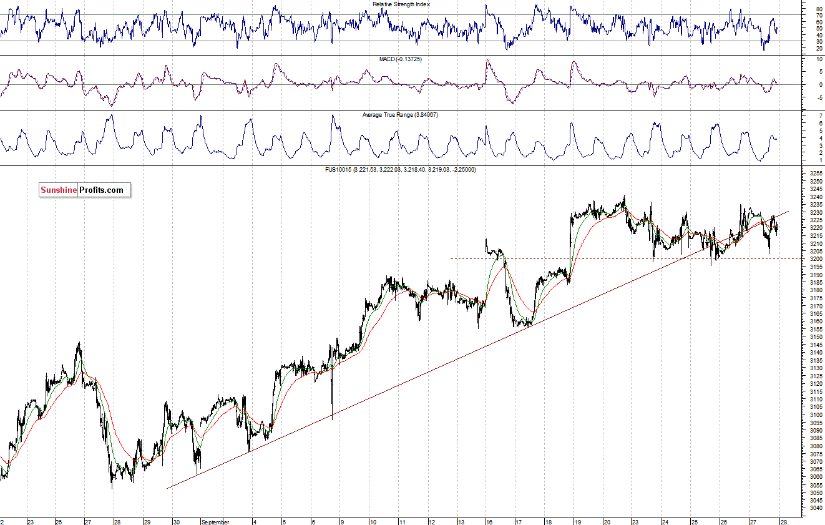Click the 30 date label on time axis
This screenshot has height=525, width=825.
click(177, 521)
